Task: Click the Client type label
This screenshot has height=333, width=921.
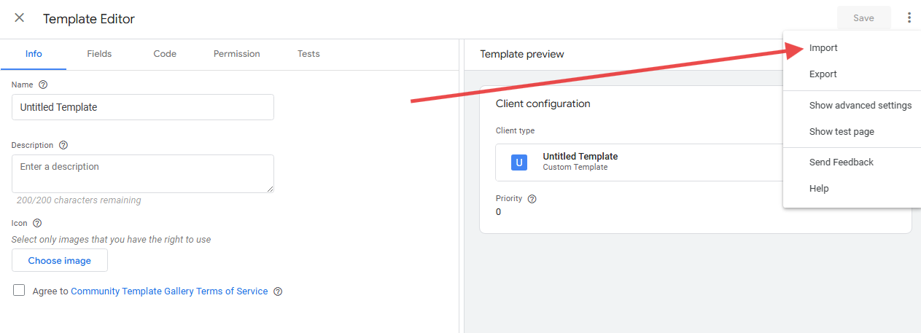Action: pos(516,131)
